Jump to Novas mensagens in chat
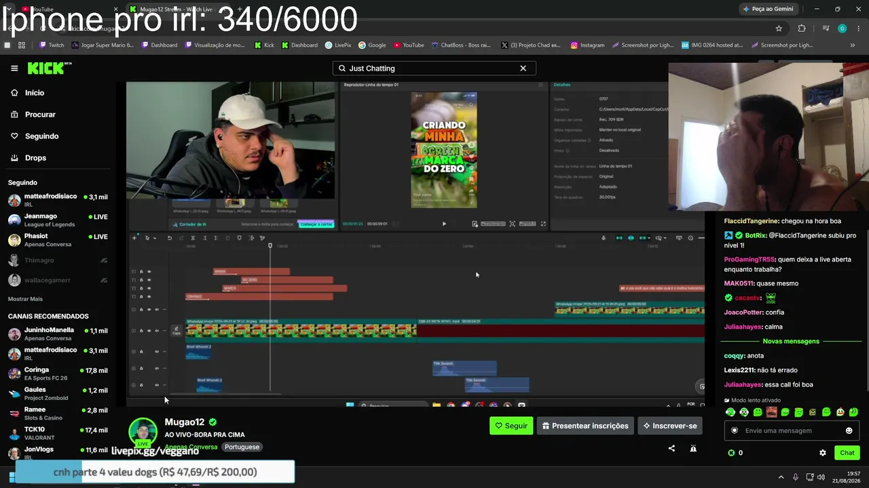The image size is (869, 488). 791,342
